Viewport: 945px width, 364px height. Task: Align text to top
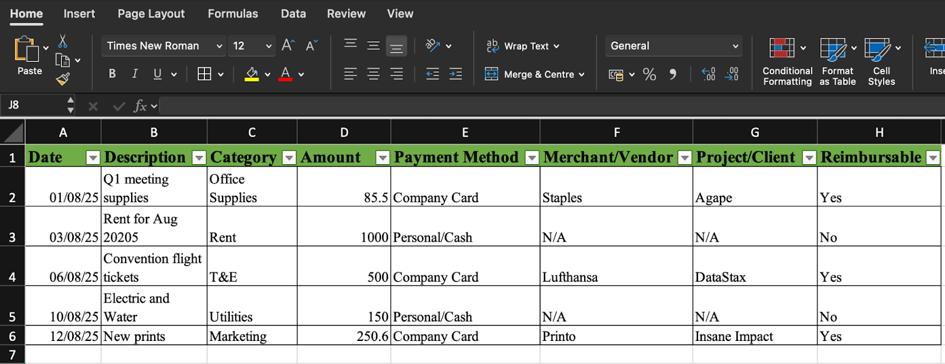click(350, 45)
